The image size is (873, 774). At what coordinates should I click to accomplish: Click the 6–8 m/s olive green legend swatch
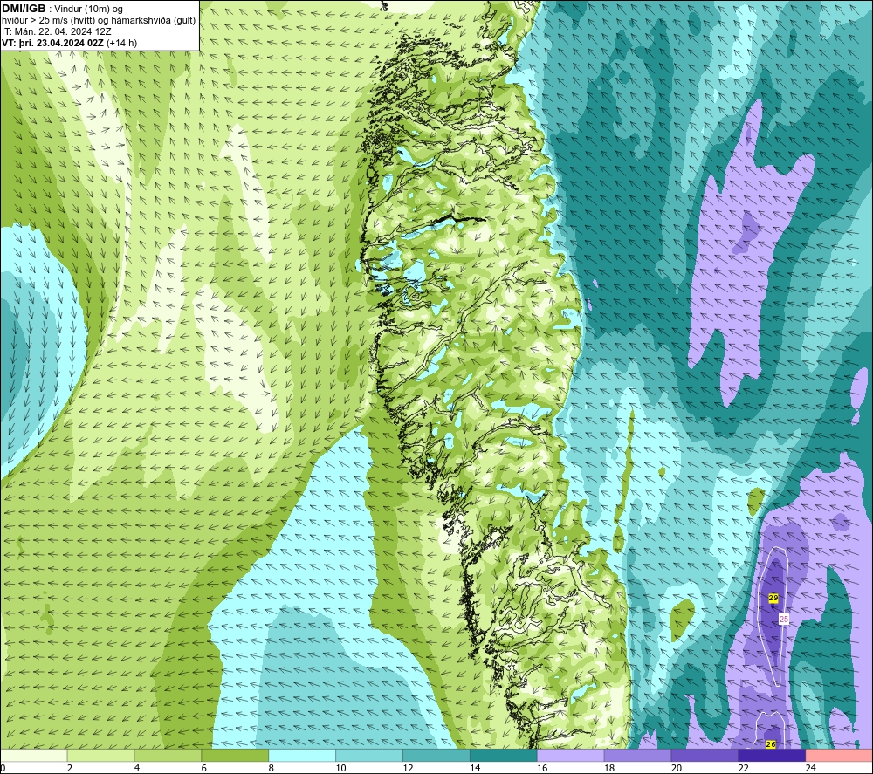(x=235, y=755)
